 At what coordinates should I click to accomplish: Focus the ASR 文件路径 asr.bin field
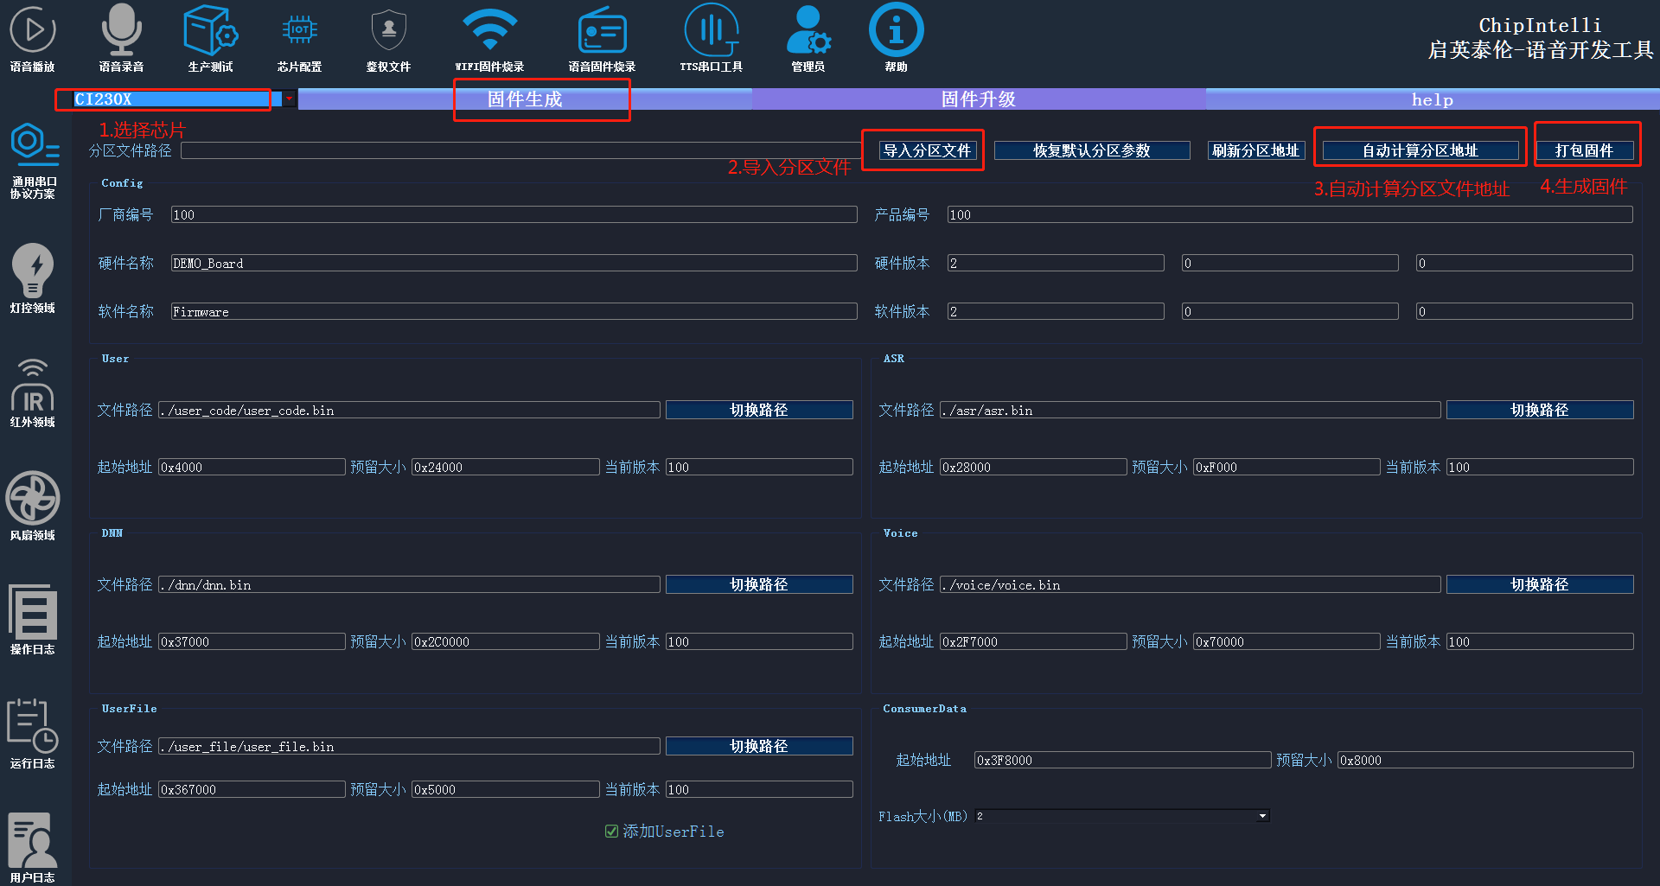point(1191,410)
